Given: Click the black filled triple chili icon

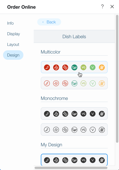Looking at the screenshot, I should (65, 114).
